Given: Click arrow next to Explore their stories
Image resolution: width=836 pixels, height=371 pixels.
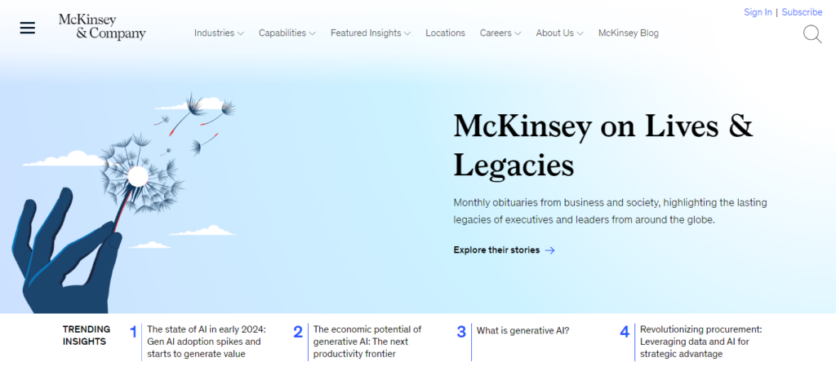Looking at the screenshot, I should click(550, 250).
